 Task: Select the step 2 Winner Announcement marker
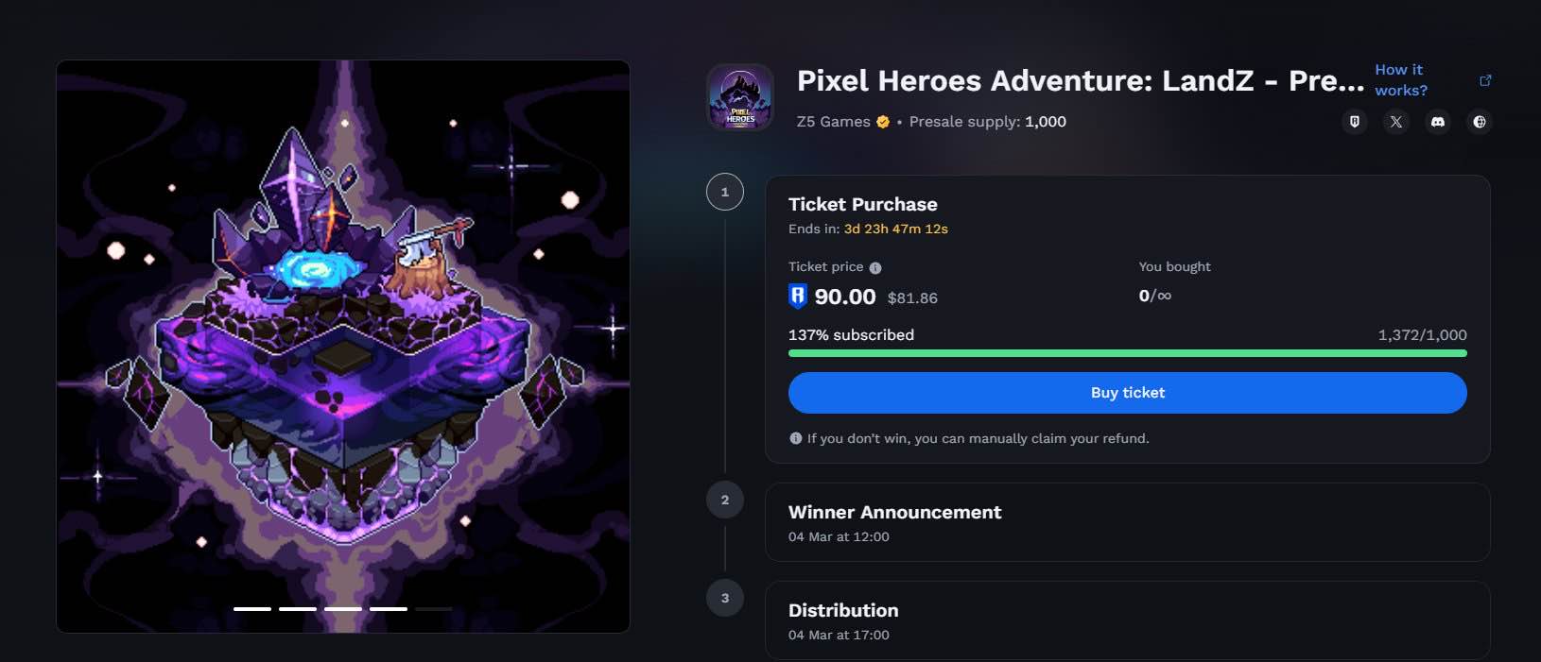[x=725, y=501]
